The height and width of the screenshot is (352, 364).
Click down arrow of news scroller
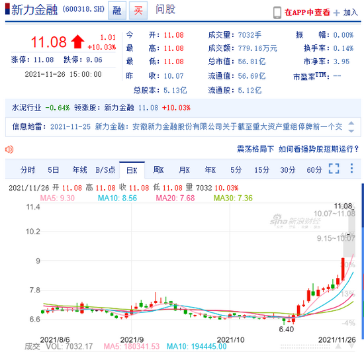point(351,131)
